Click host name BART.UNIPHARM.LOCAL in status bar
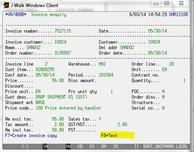The width and height of the screenshot is (194, 152). pos(165,147)
